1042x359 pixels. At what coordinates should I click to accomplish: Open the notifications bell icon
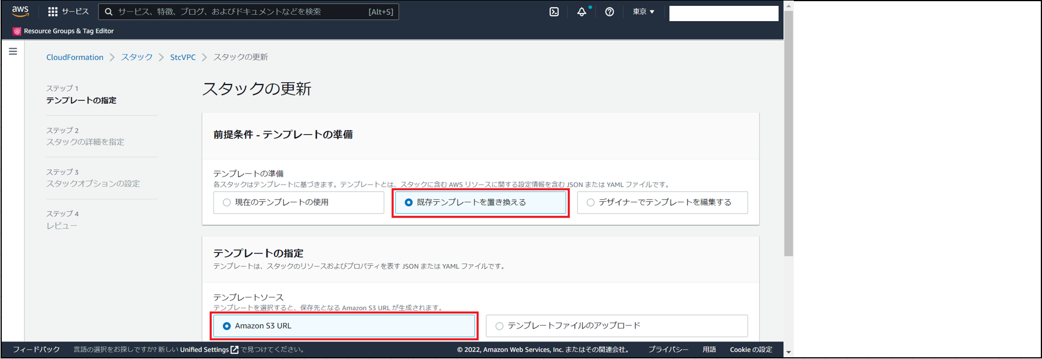(x=581, y=12)
